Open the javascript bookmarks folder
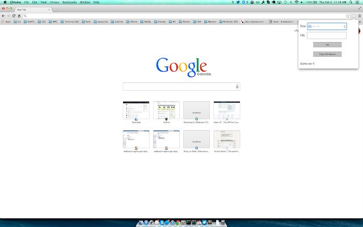The image size is (363, 227). pyautogui.click(x=101, y=22)
